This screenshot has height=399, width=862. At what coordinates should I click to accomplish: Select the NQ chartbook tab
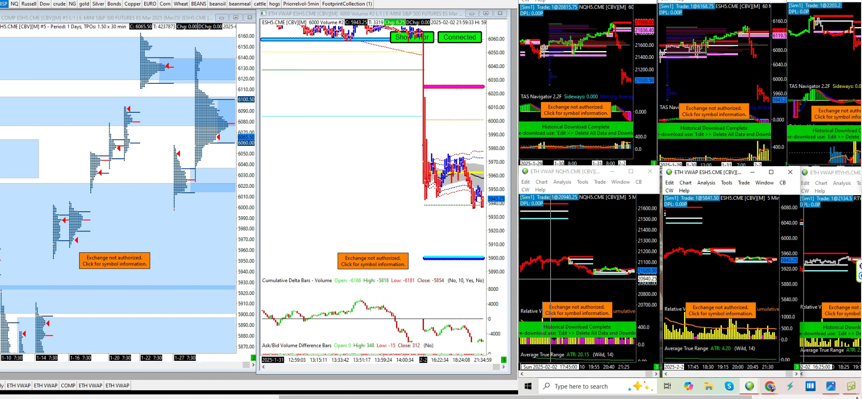[x=14, y=4]
